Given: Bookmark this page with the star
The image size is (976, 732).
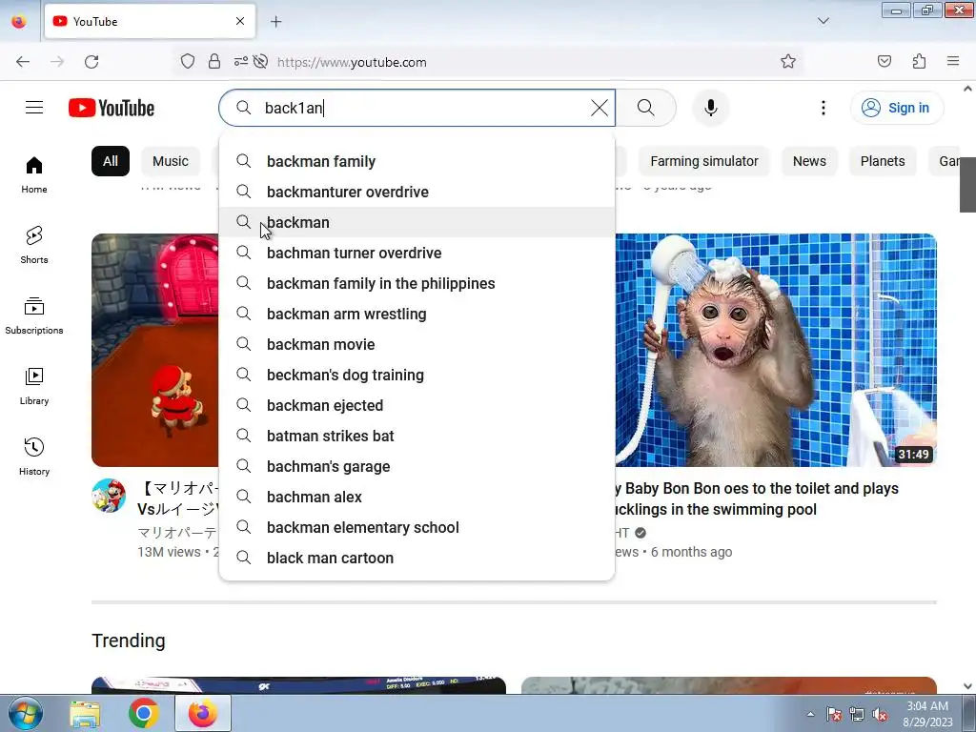Looking at the screenshot, I should (788, 62).
